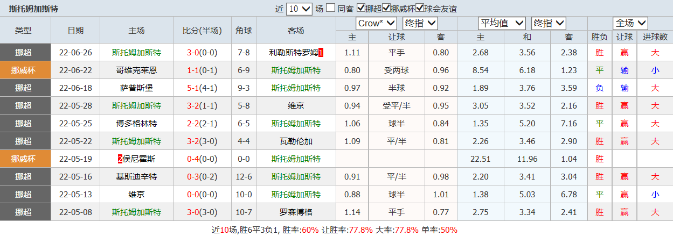Open score 3-0(0-0) of the 22-06-26 match
Image resolution: width=673 pixels, height=236 pixels.
coord(202,53)
